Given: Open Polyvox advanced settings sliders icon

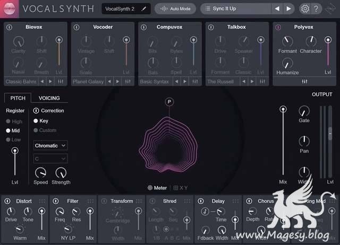Looking at the screenshot, I should point(304,82).
